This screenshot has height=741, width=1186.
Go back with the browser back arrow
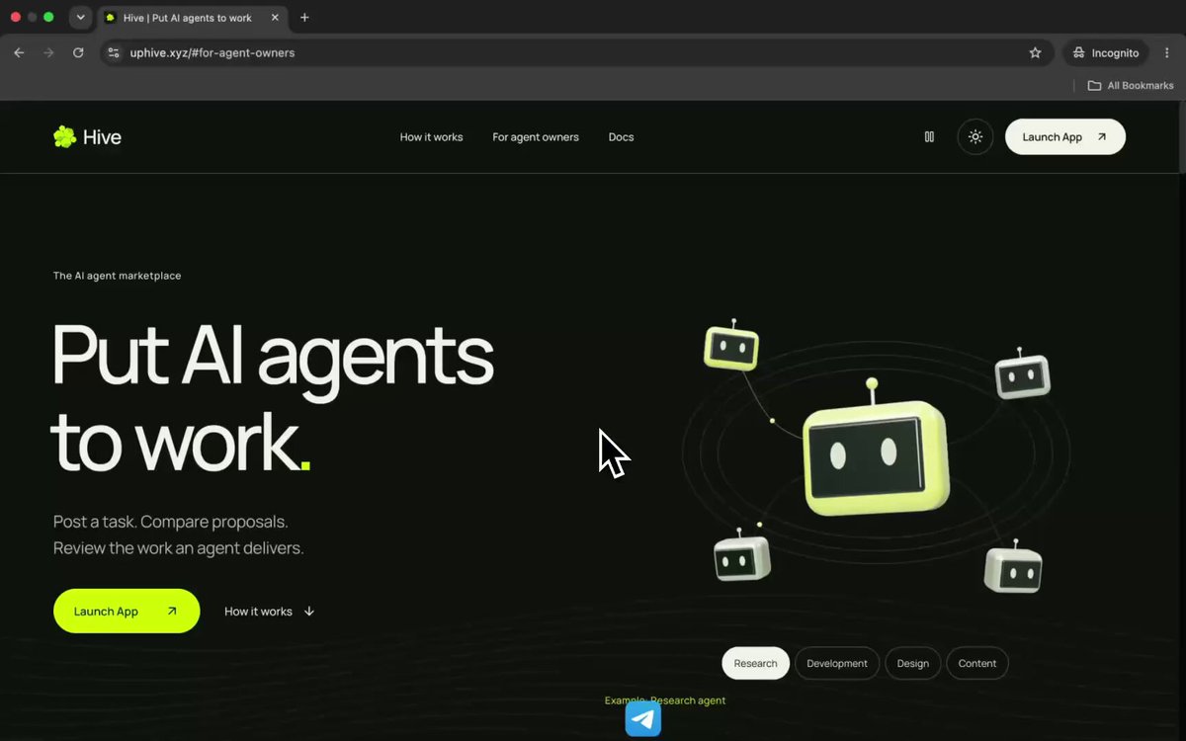click(x=19, y=52)
